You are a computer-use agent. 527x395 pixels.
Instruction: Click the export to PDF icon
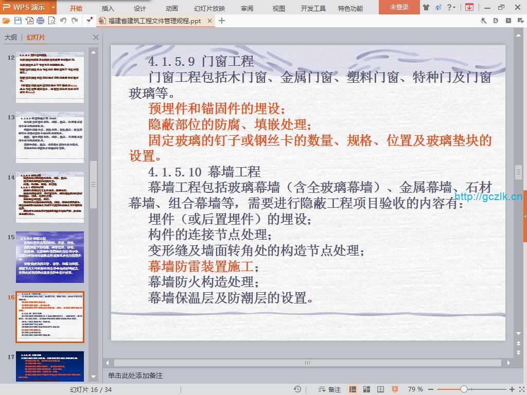pos(29,21)
